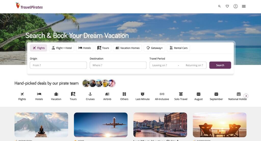The image size is (261, 141).
Task: Open the airplane sunset article thumbnail
Action: coord(101,125)
